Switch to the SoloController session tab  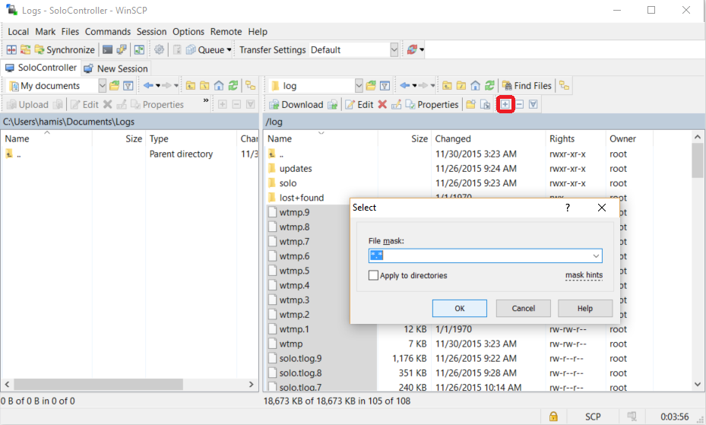click(40, 68)
